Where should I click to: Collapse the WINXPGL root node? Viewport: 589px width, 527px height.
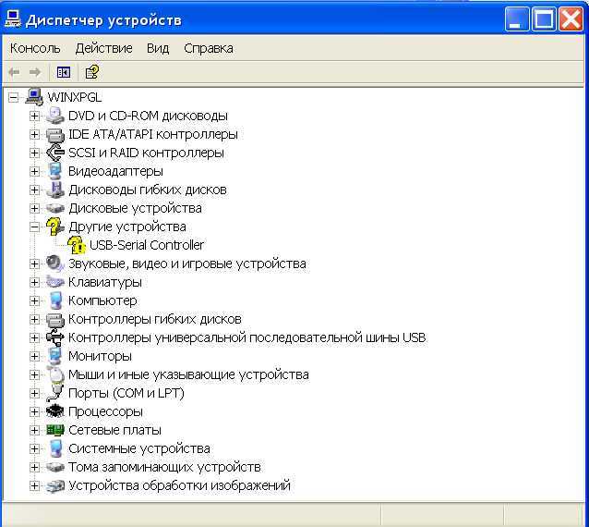tap(14, 97)
